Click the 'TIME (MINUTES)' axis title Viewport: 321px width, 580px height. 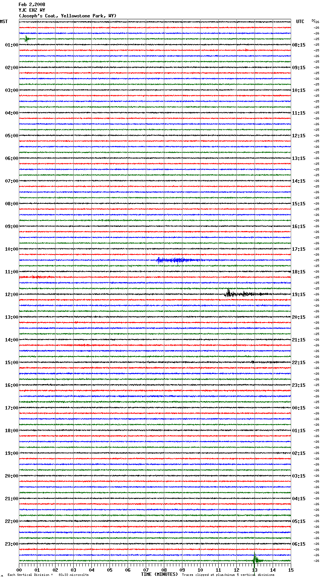click(159, 574)
